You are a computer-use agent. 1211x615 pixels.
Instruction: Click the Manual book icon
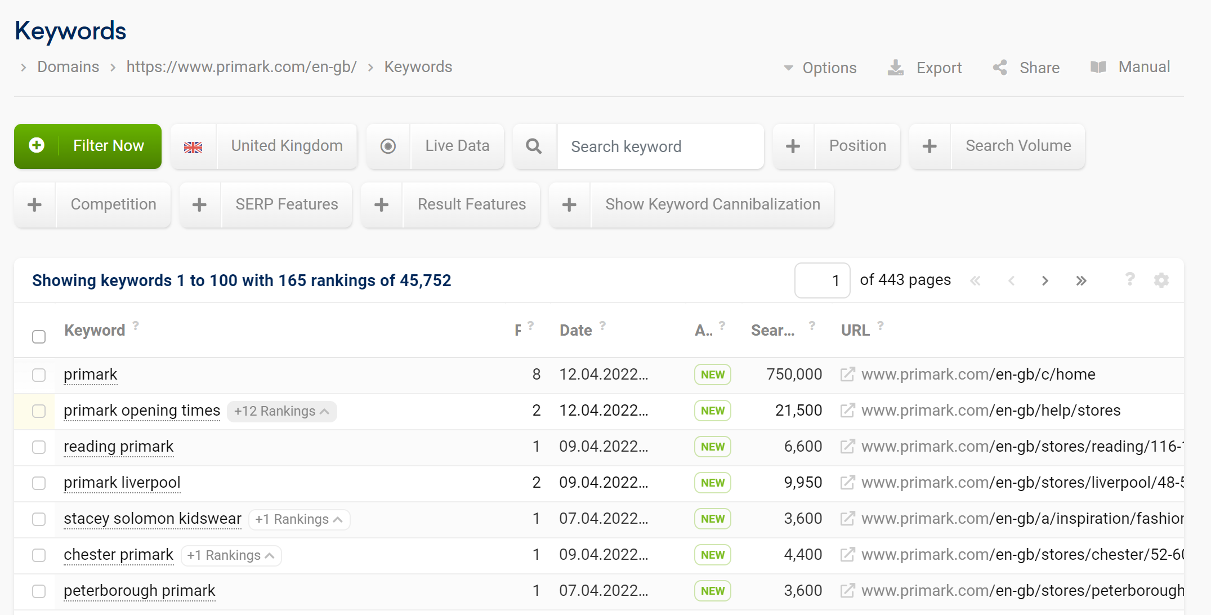(x=1098, y=67)
